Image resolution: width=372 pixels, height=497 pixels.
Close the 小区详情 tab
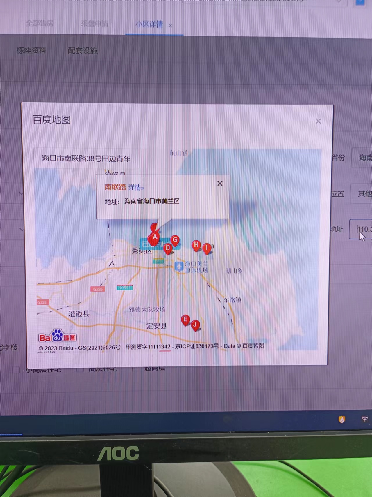coord(170,26)
